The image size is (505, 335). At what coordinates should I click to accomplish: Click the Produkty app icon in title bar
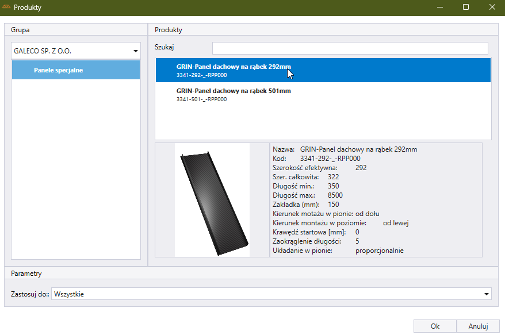(x=7, y=8)
